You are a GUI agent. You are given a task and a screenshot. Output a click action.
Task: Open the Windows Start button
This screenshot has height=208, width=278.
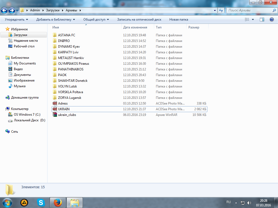(x=7, y=203)
